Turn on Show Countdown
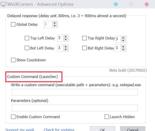 pyautogui.click(x=13, y=60)
